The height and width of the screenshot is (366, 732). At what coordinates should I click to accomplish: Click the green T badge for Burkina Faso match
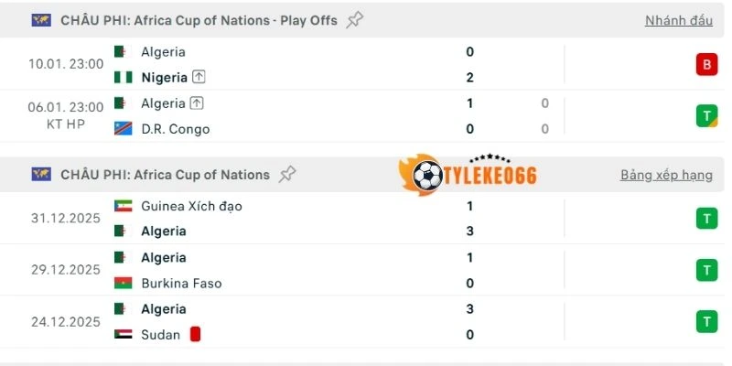(x=705, y=270)
